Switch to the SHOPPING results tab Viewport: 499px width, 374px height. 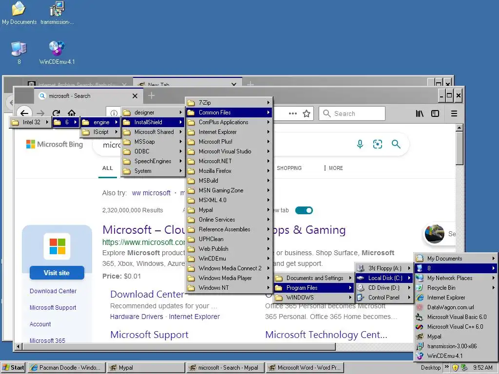coord(289,168)
